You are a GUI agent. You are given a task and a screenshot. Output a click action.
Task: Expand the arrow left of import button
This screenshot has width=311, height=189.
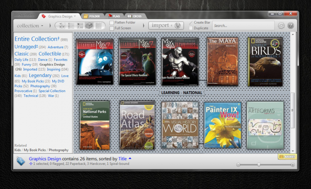click(x=143, y=26)
